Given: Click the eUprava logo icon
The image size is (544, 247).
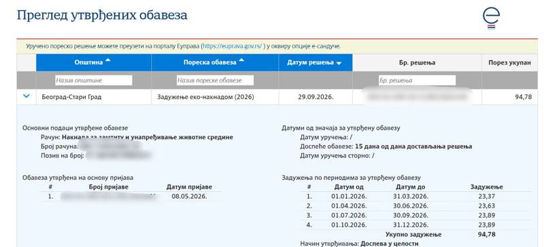Looking at the screenshot, I should (491, 19).
